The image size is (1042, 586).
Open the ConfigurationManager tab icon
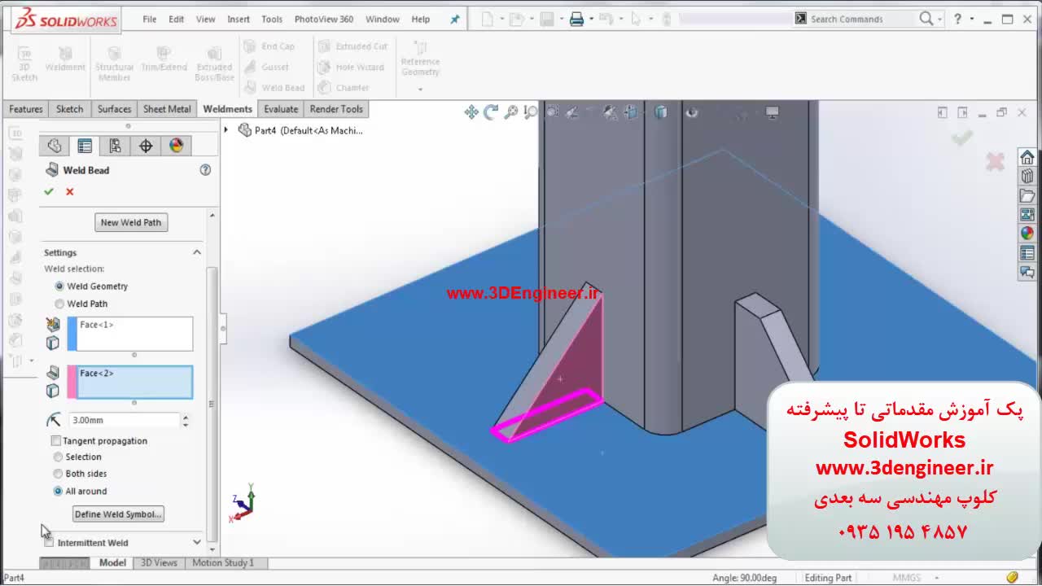tap(115, 146)
